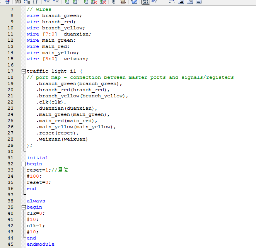Click the first bookmark icon with red X
The image size is (256, 248).
94,2
